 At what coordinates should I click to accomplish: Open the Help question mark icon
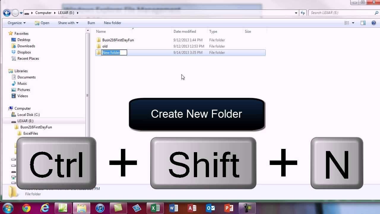(x=373, y=23)
